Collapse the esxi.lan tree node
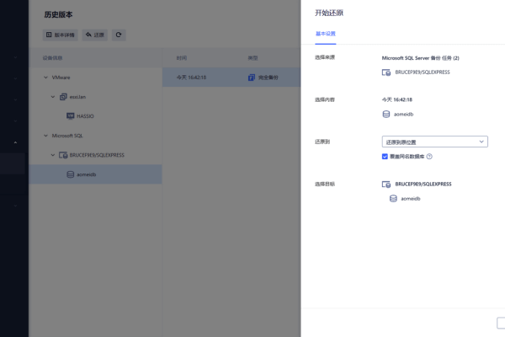Screen dimensions: 505x337 (x=52, y=96)
